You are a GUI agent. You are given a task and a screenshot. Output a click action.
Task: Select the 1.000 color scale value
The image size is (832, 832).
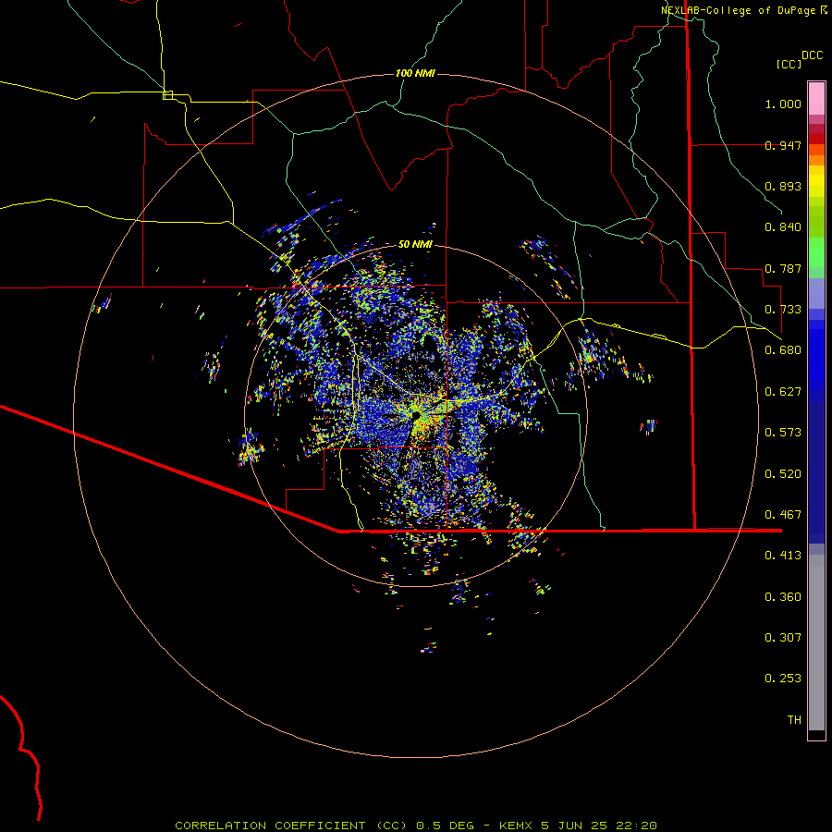click(x=783, y=104)
